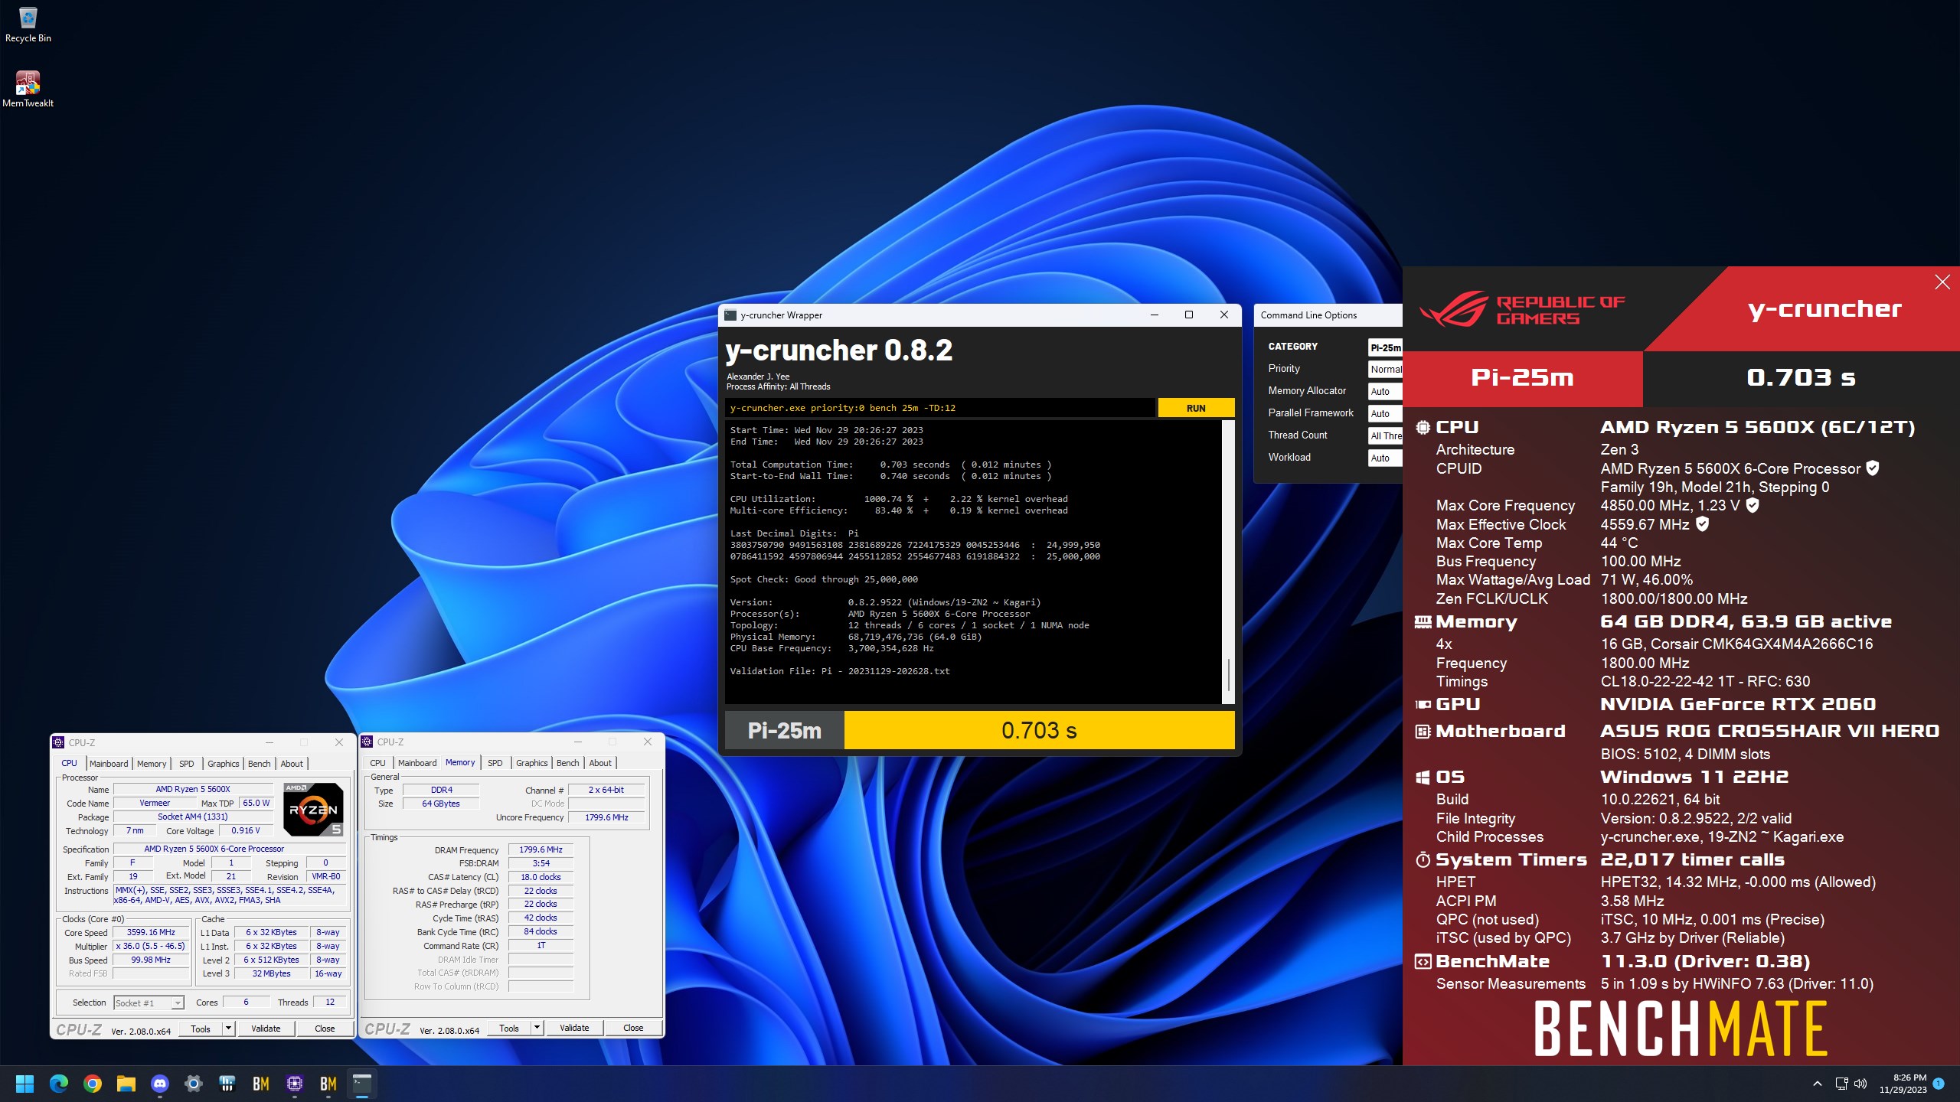1960x1102 pixels.
Task: Launch Microsoft Edge from the taskbar
Action: click(x=58, y=1084)
